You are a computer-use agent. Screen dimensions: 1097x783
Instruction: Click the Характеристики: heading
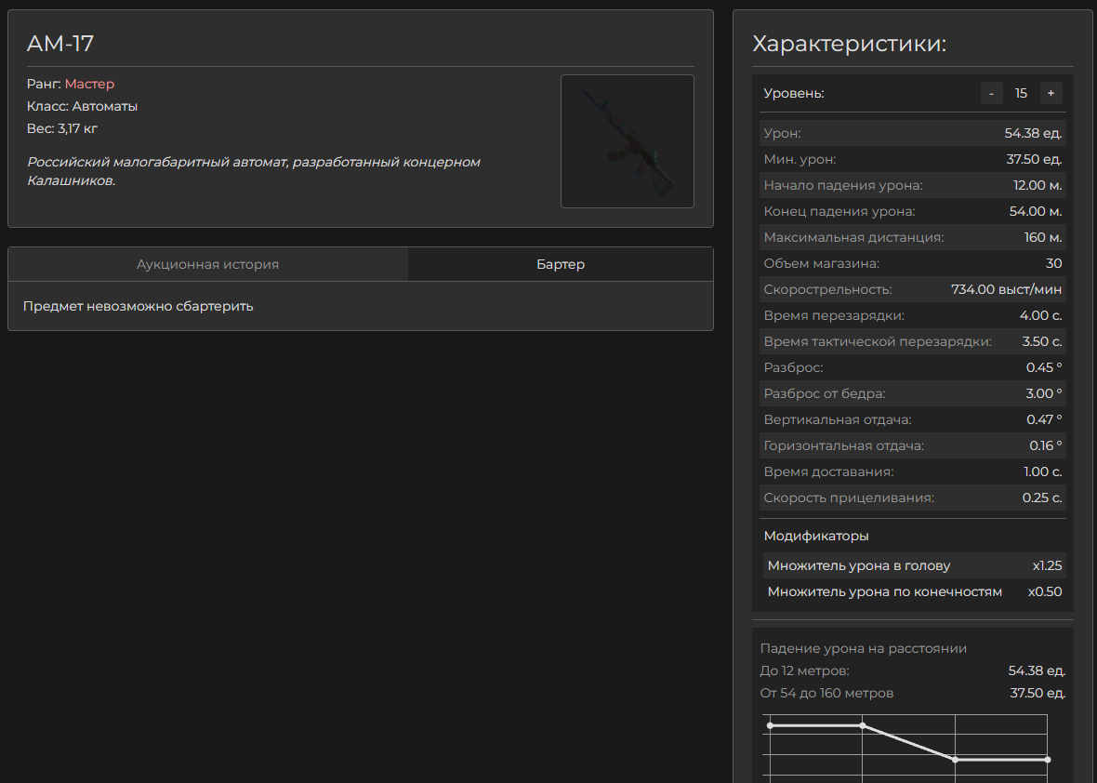(850, 44)
